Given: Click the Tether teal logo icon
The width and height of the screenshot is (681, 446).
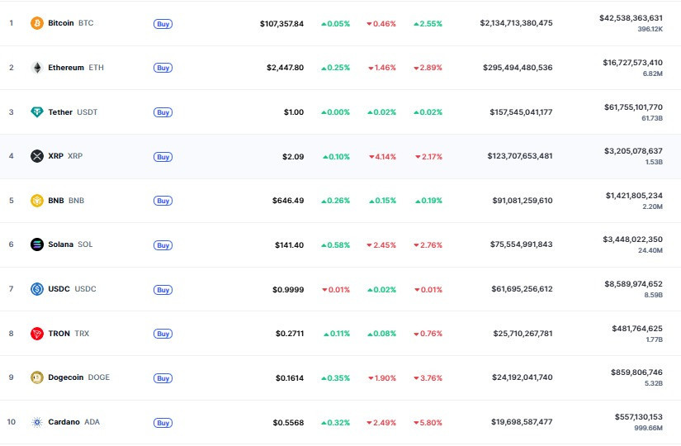Looking at the screenshot, I should tap(37, 112).
